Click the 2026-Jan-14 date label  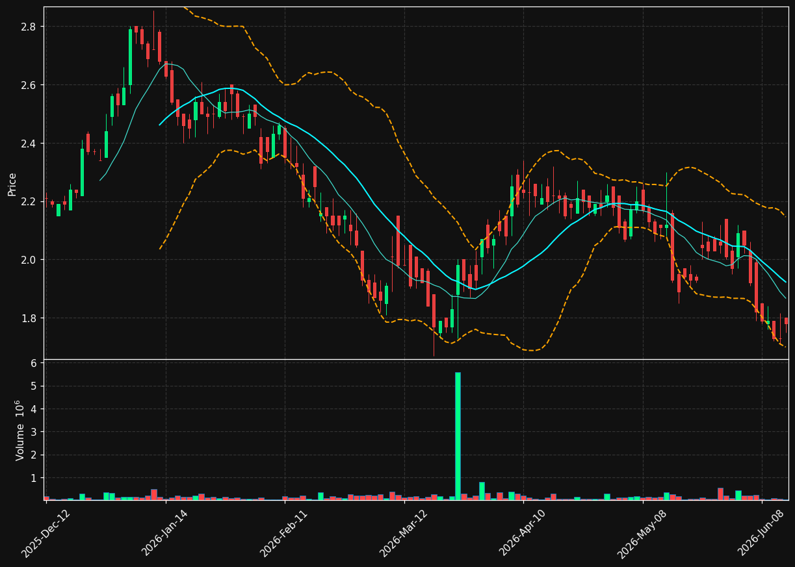(164, 533)
